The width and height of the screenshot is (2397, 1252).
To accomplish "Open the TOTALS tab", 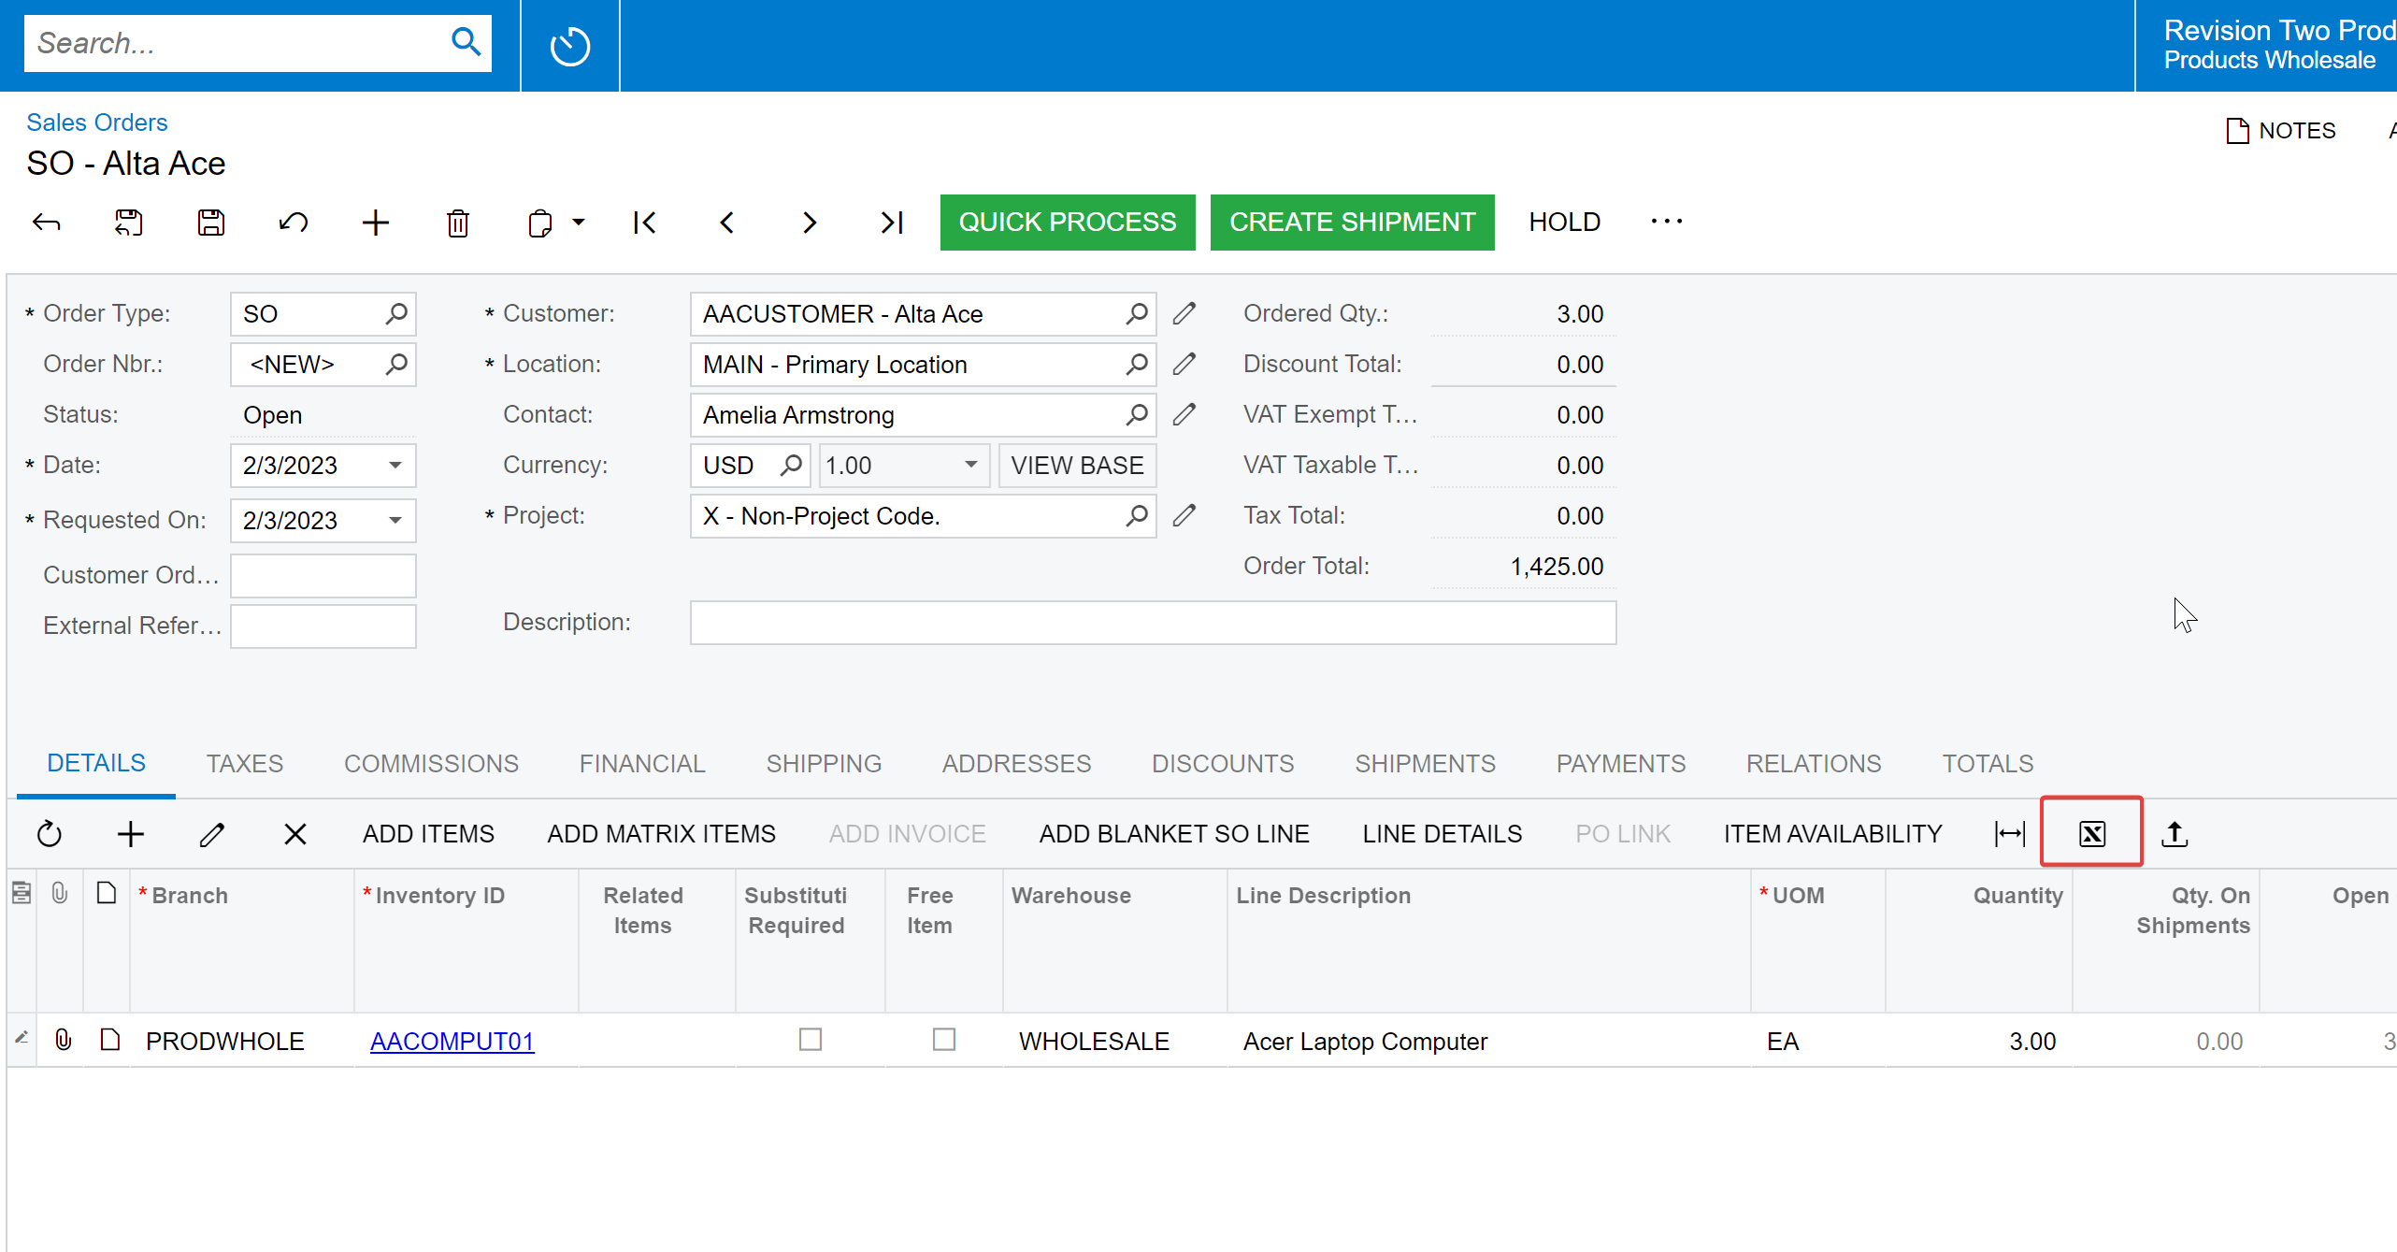I will pos(1988,764).
